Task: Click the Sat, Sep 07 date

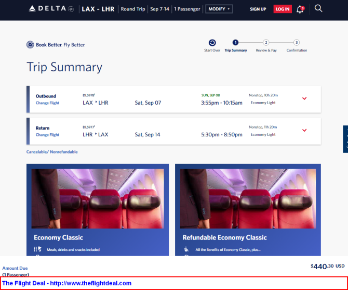Action: (x=148, y=103)
